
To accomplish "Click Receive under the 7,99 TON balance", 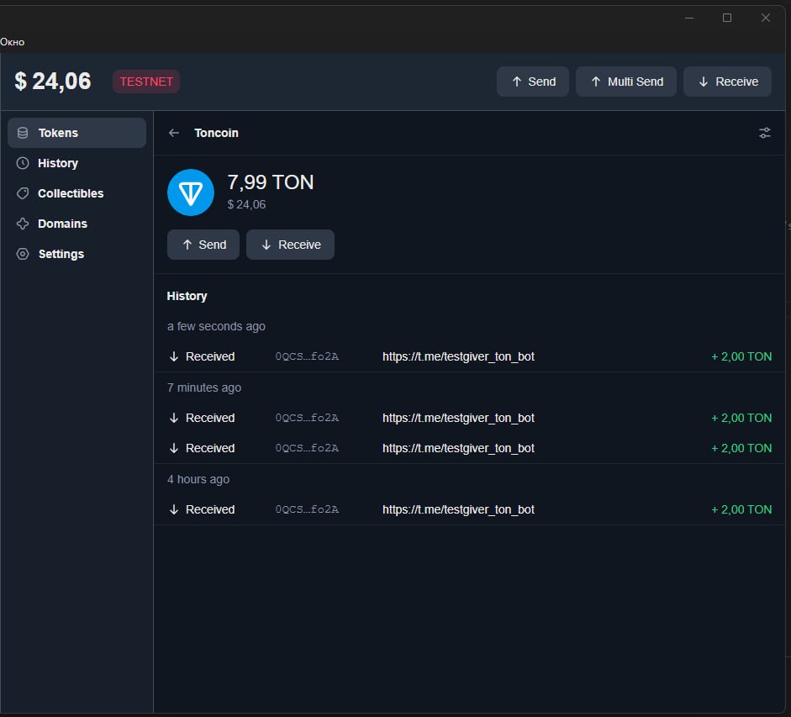I will 290,245.
